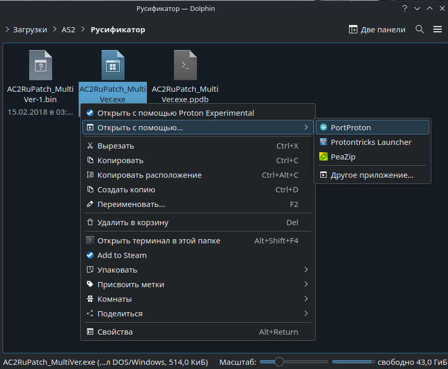The height and width of the screenshot is (369, 448).
Task: Expand the Поделиться submenu arrow
Action: [x=306, y=314]
